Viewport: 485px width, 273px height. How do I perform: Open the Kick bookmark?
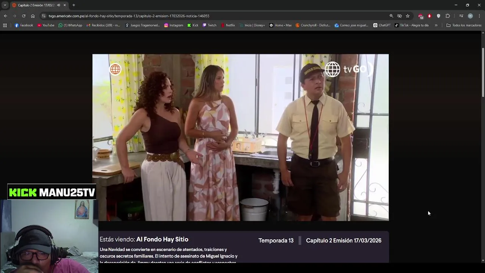pos(193,25)
